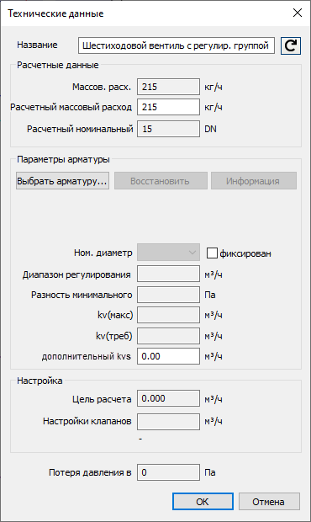Click the Массов. расх. field
This screenshot has height=522, width=311.
point(168,87)
